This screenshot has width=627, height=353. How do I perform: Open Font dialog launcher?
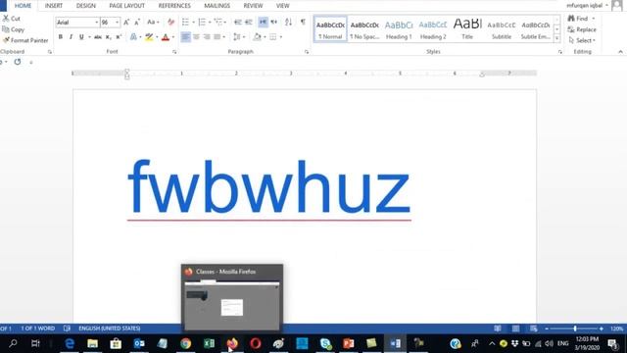pyautogui.click(x=174, y=52)
